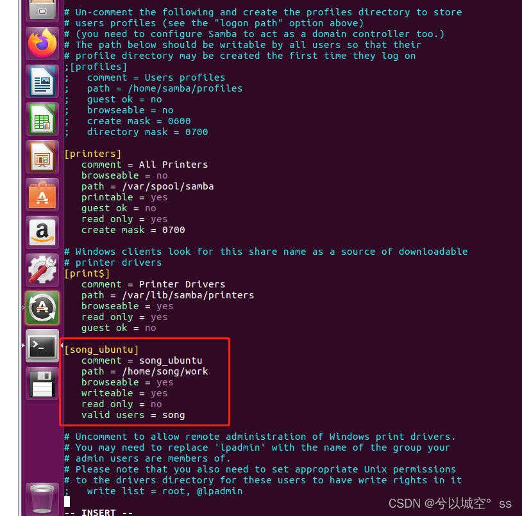Screen dimensions: 522x516
Task: Open Ubuntu Software center
Action: pos(41,195)
